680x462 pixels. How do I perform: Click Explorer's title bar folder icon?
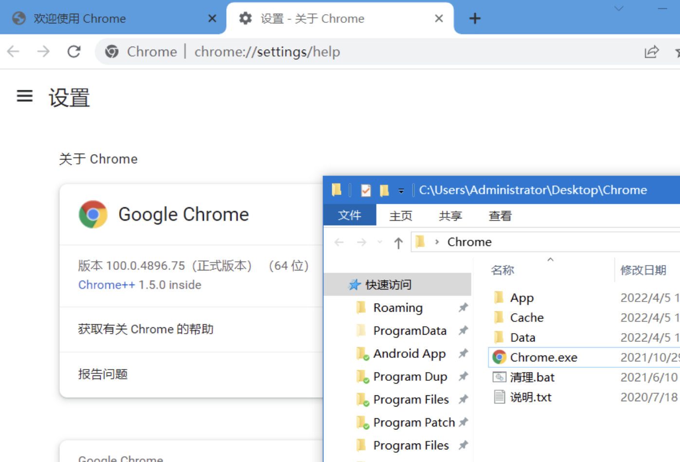336,190
